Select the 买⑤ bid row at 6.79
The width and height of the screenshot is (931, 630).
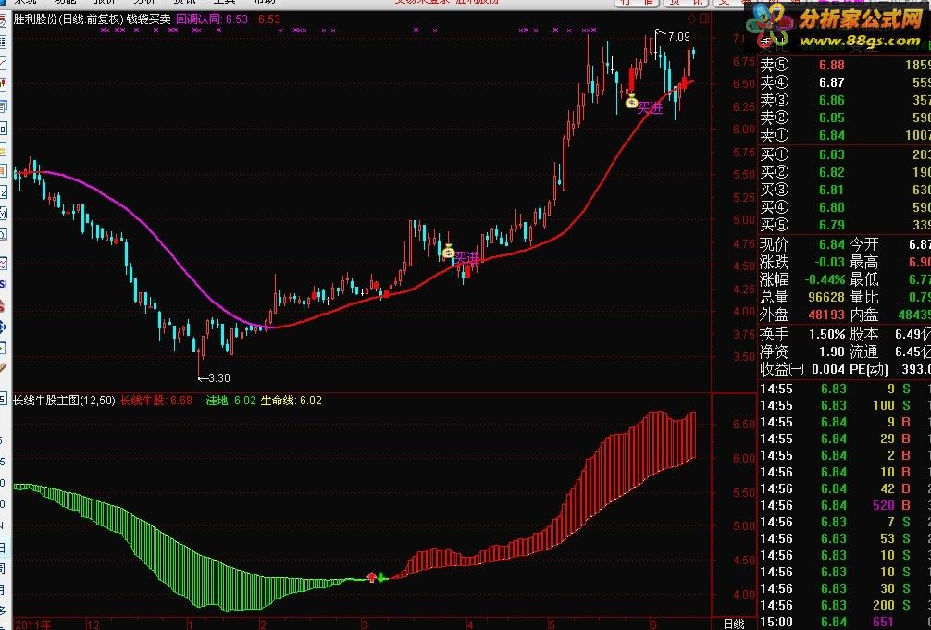(x=845, y=225)
